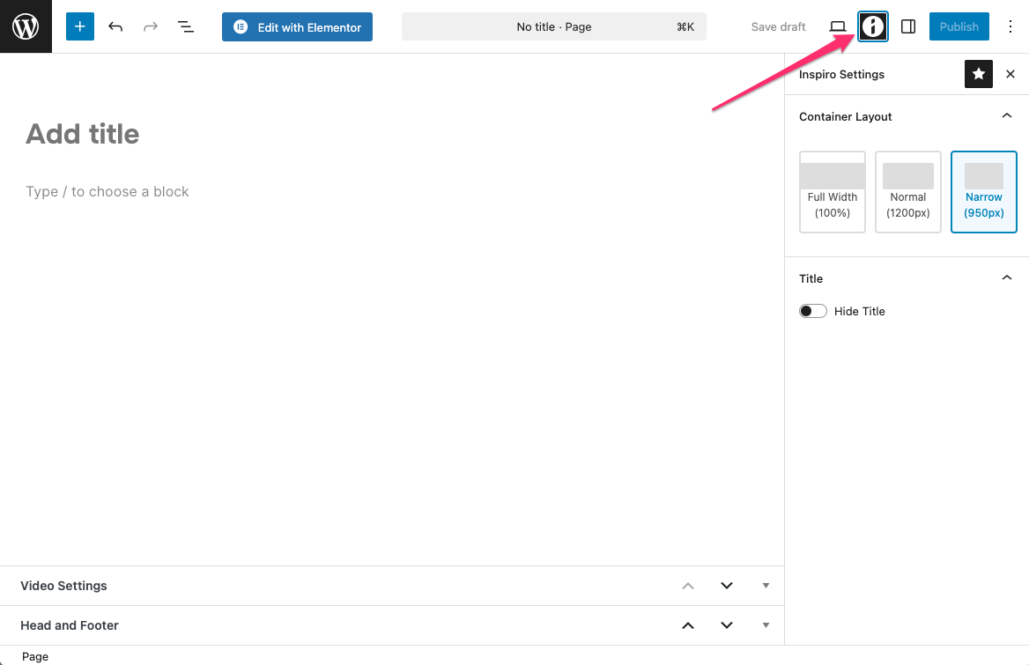Toggle the Hide Title switch
Image resolution: width=1029 pixels, height=665 pixels.
click(x=812, y=311)
